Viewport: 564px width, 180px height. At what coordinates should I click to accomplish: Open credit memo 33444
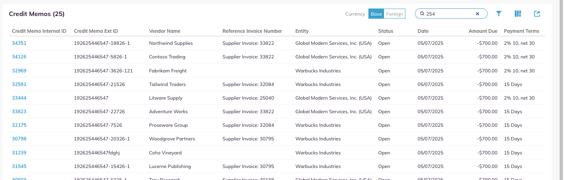(19, 98)
